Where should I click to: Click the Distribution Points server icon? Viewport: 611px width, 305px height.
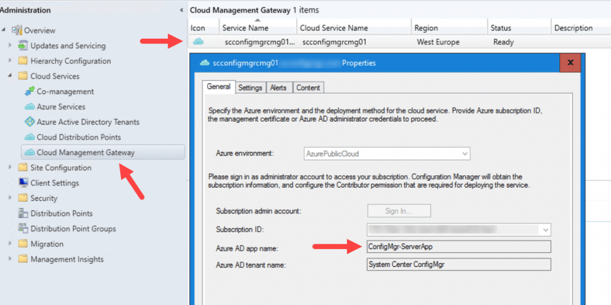(23, 214)
